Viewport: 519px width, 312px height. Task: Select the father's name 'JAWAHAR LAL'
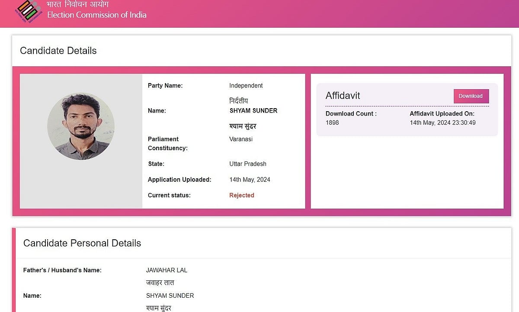click(167, 270)
